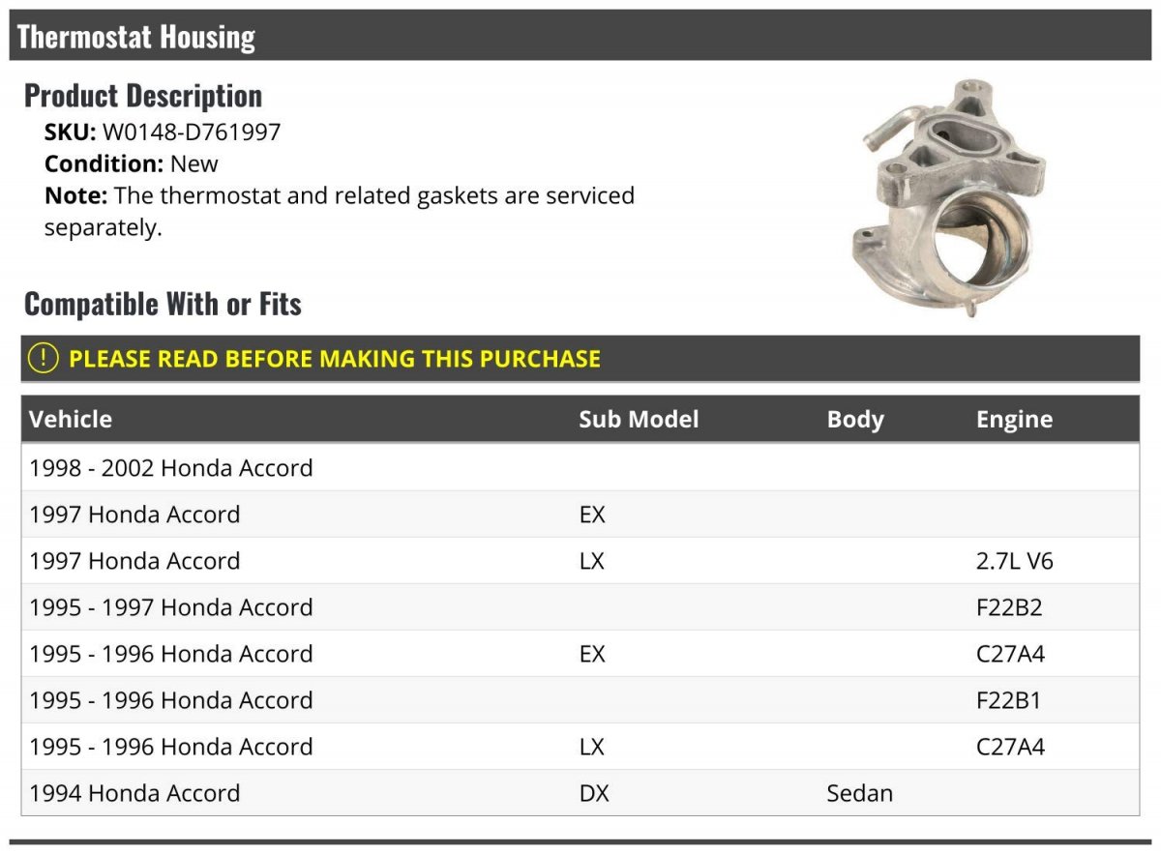Select the PLEASE READ BEFORE MAKING THIS PURCHASE banner
The width and height of the screenshot is (1161, 854).
click(580, 358)
